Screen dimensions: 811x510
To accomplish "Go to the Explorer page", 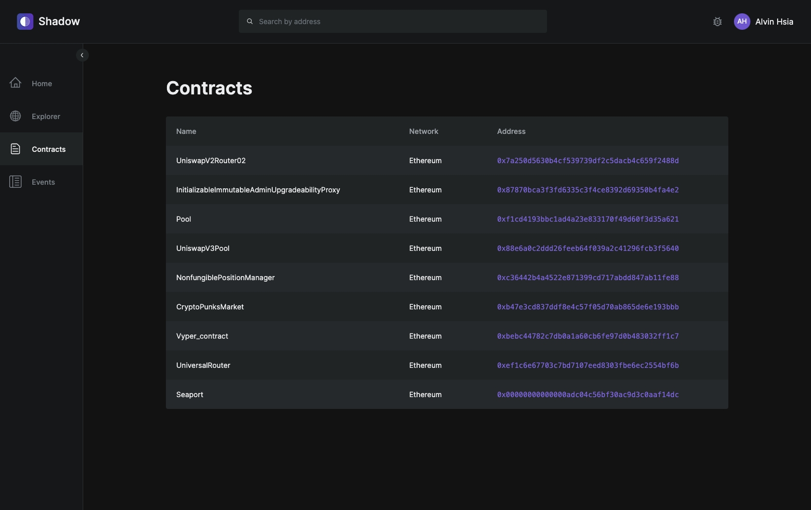I will (46, 116).
